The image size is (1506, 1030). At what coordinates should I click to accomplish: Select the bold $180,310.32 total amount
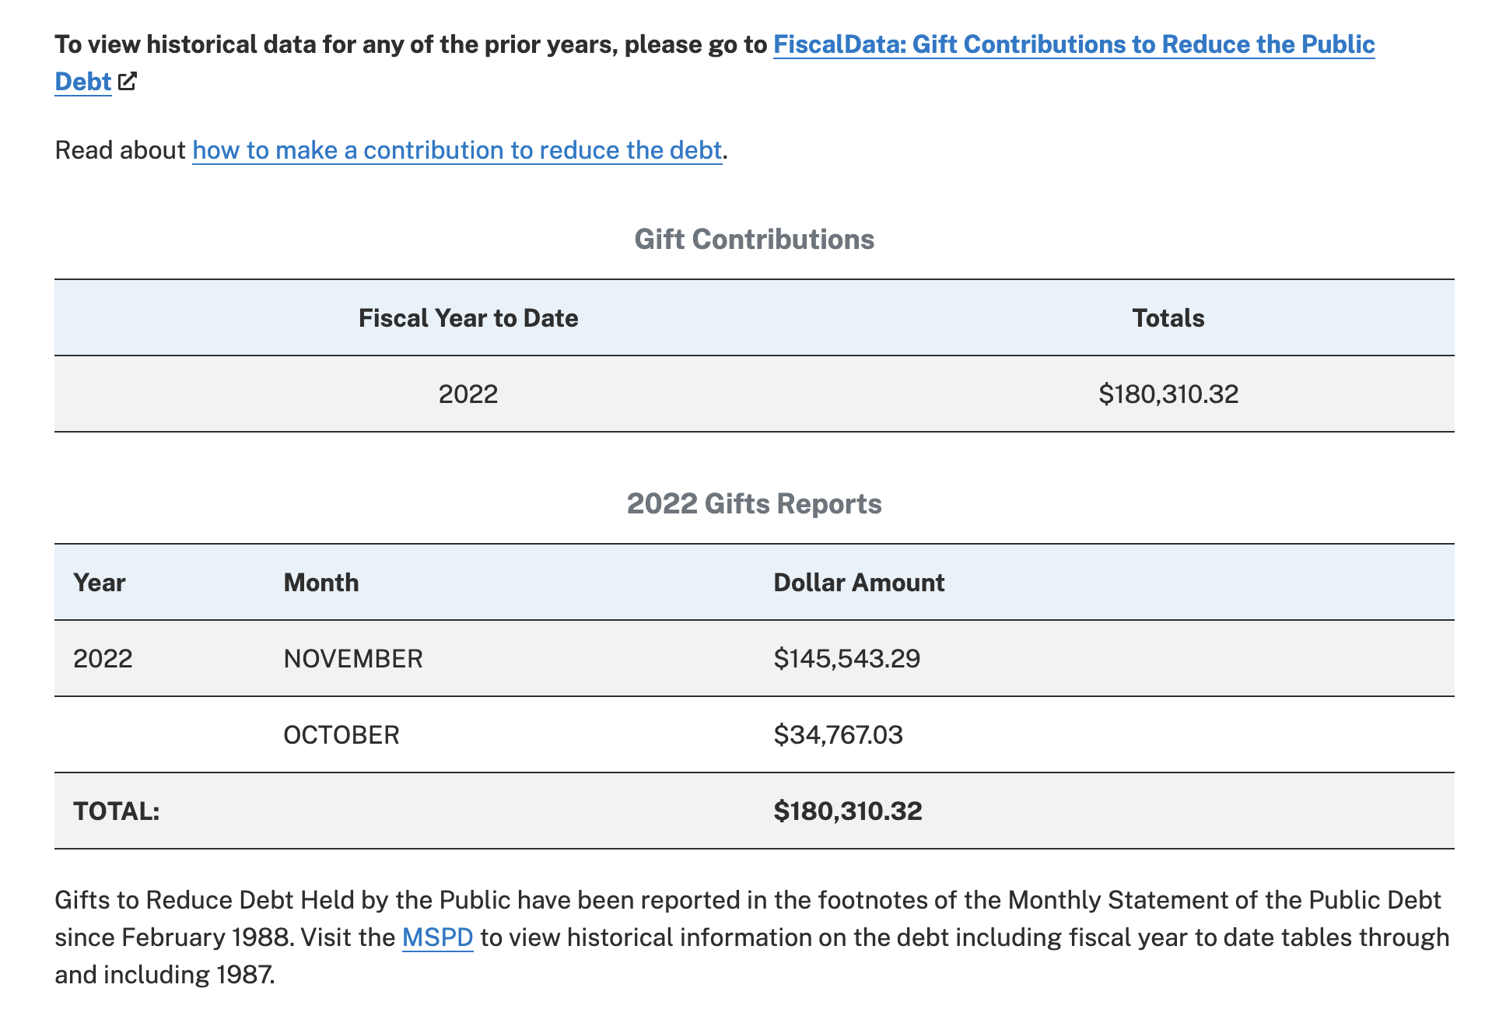tap(848, 811)
